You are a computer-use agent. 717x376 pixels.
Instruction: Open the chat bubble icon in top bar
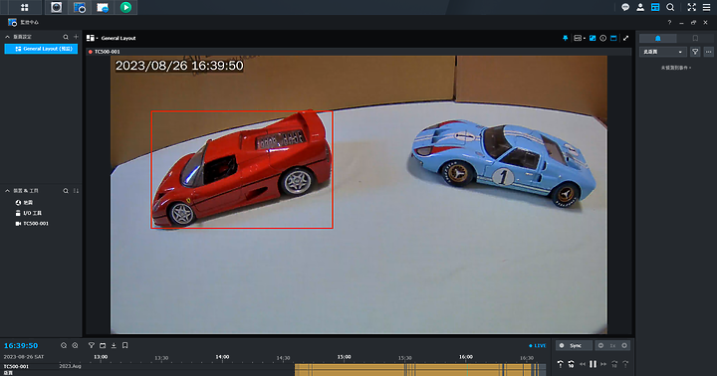point(625,7)
